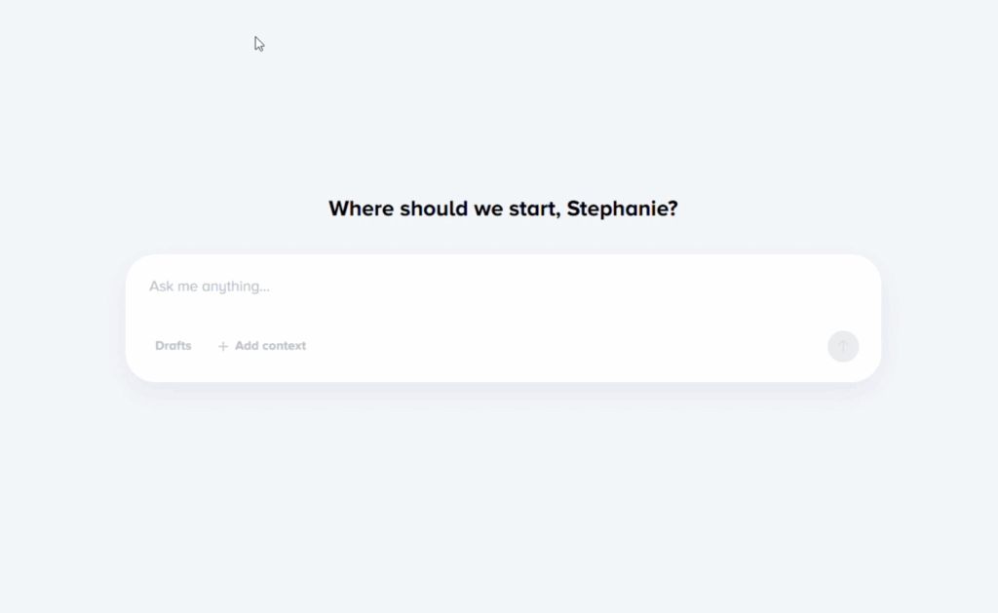This screenshot has width=998, height=613.
Task: Open the Drafts list
Action: [x=173, y=346]
